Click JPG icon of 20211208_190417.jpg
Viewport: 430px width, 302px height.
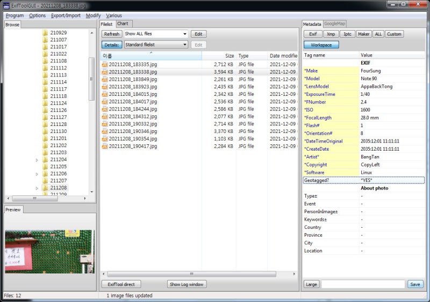coord(105,146)
